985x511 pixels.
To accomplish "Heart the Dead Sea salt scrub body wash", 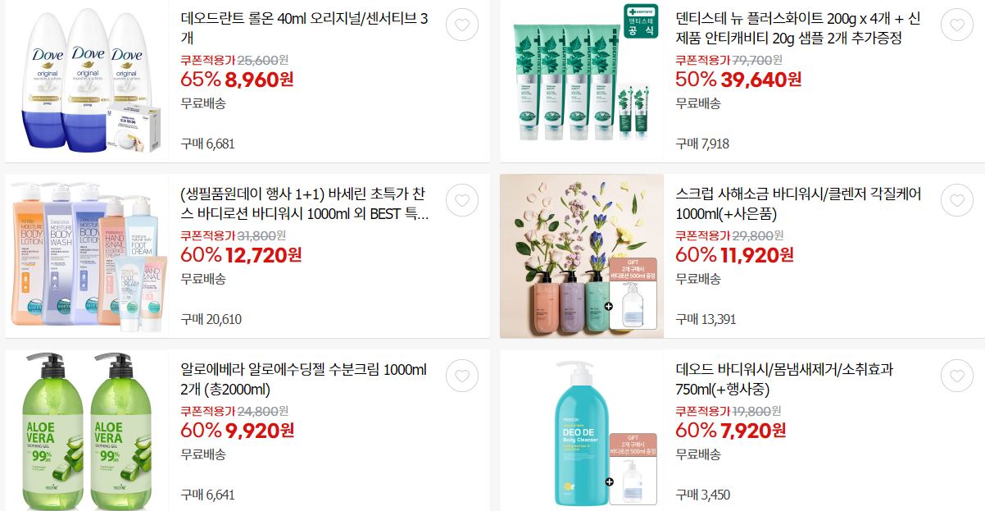I will tap(957, 200).
